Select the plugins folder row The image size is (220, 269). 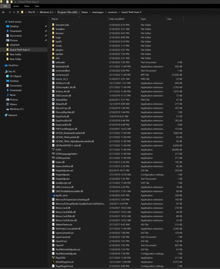[117, 50]
